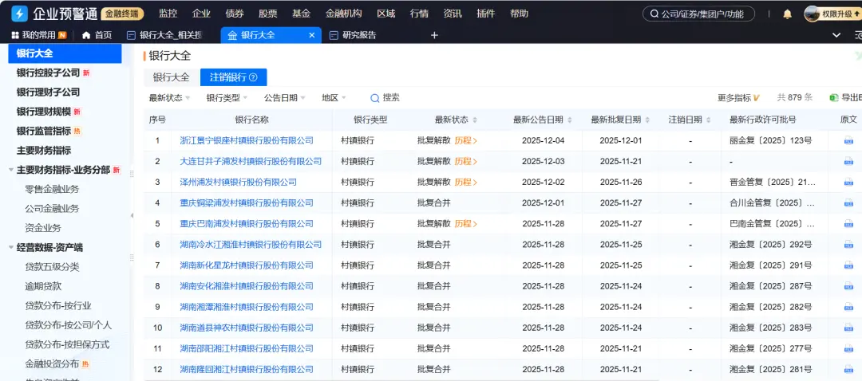Switch to the 银行大全 sub-tab
This screenshot has height=381, width=862.
click(x=171, y=77)
